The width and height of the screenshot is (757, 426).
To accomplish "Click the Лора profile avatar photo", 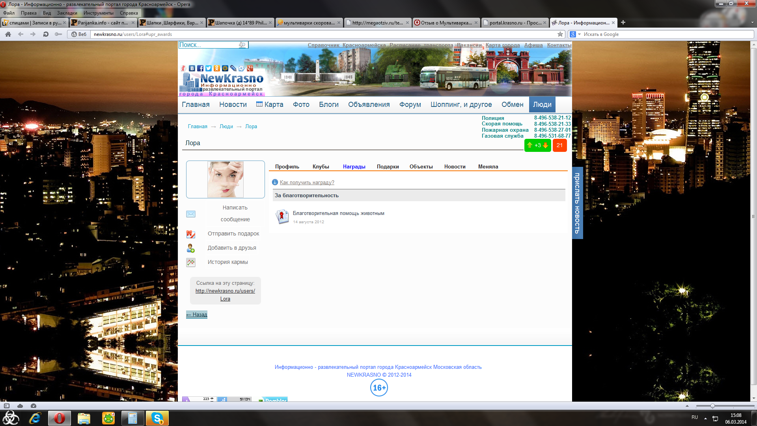I will click(x=226, y=179).
